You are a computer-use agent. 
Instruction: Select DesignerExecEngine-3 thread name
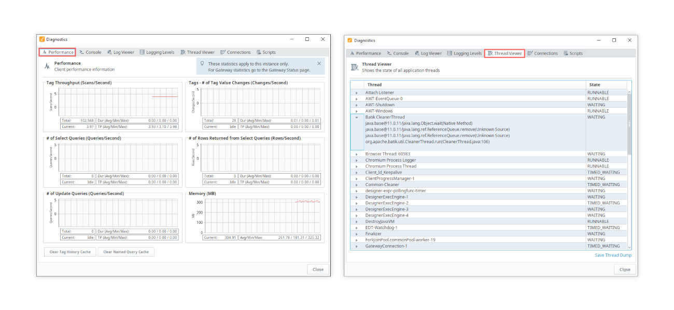(387, 209)
